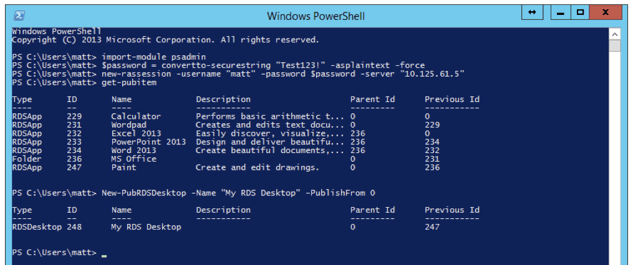Viewport: 633px width, 265px height.
Task: Click '-PublishFrom 0' parameter text
Action: pyautogui.click(x=341, y=193)
